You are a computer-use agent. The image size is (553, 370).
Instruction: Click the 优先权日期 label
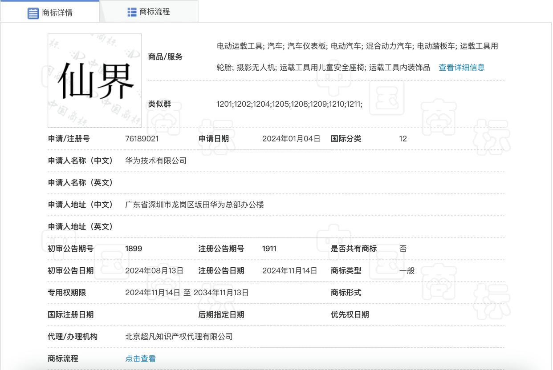point(350,315)
